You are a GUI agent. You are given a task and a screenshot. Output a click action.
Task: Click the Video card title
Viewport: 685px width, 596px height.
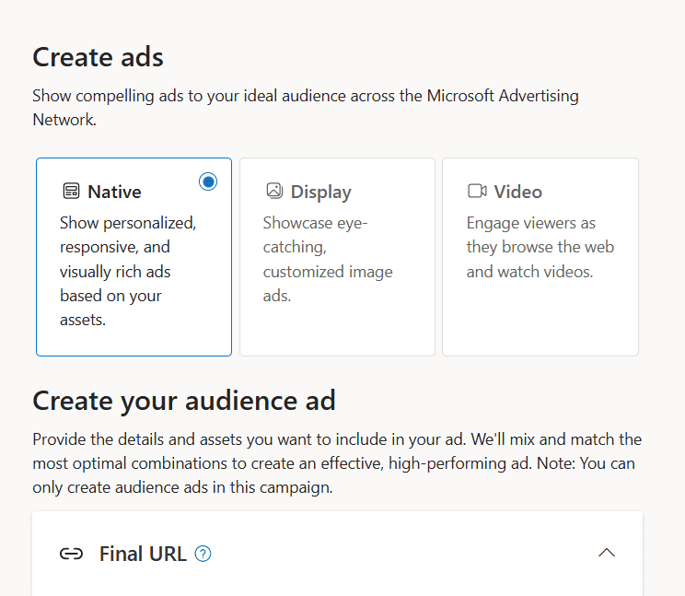pos(518,192)
